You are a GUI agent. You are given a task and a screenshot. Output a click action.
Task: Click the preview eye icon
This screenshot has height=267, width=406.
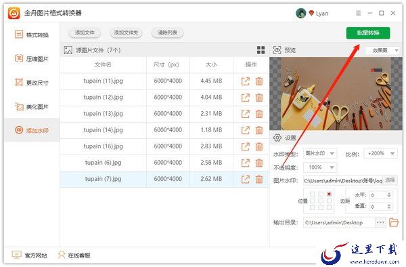pos(277,49)
